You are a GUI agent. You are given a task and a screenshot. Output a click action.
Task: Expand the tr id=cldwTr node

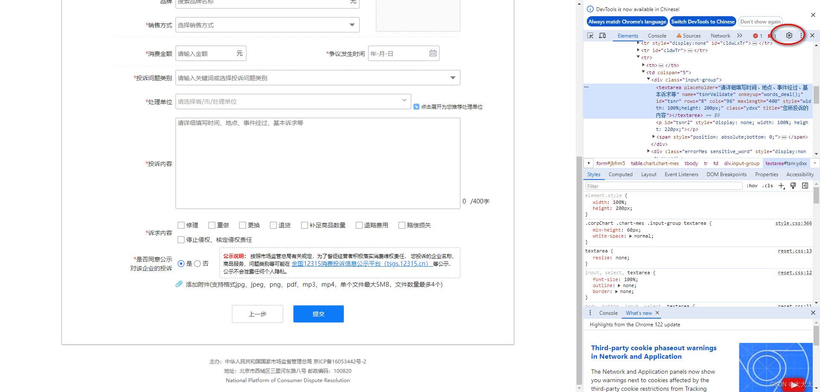[x=638, y=50]
